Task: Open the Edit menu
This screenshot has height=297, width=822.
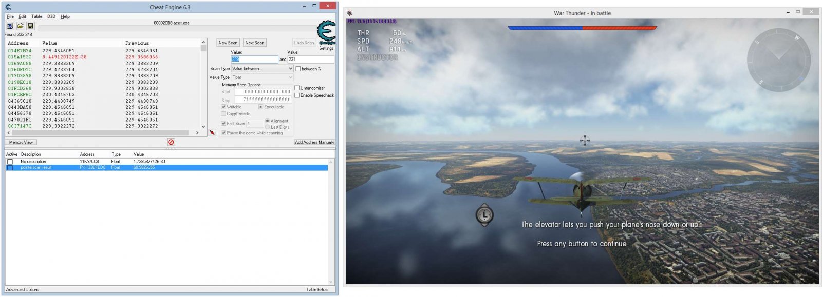Action: (23, 16)
